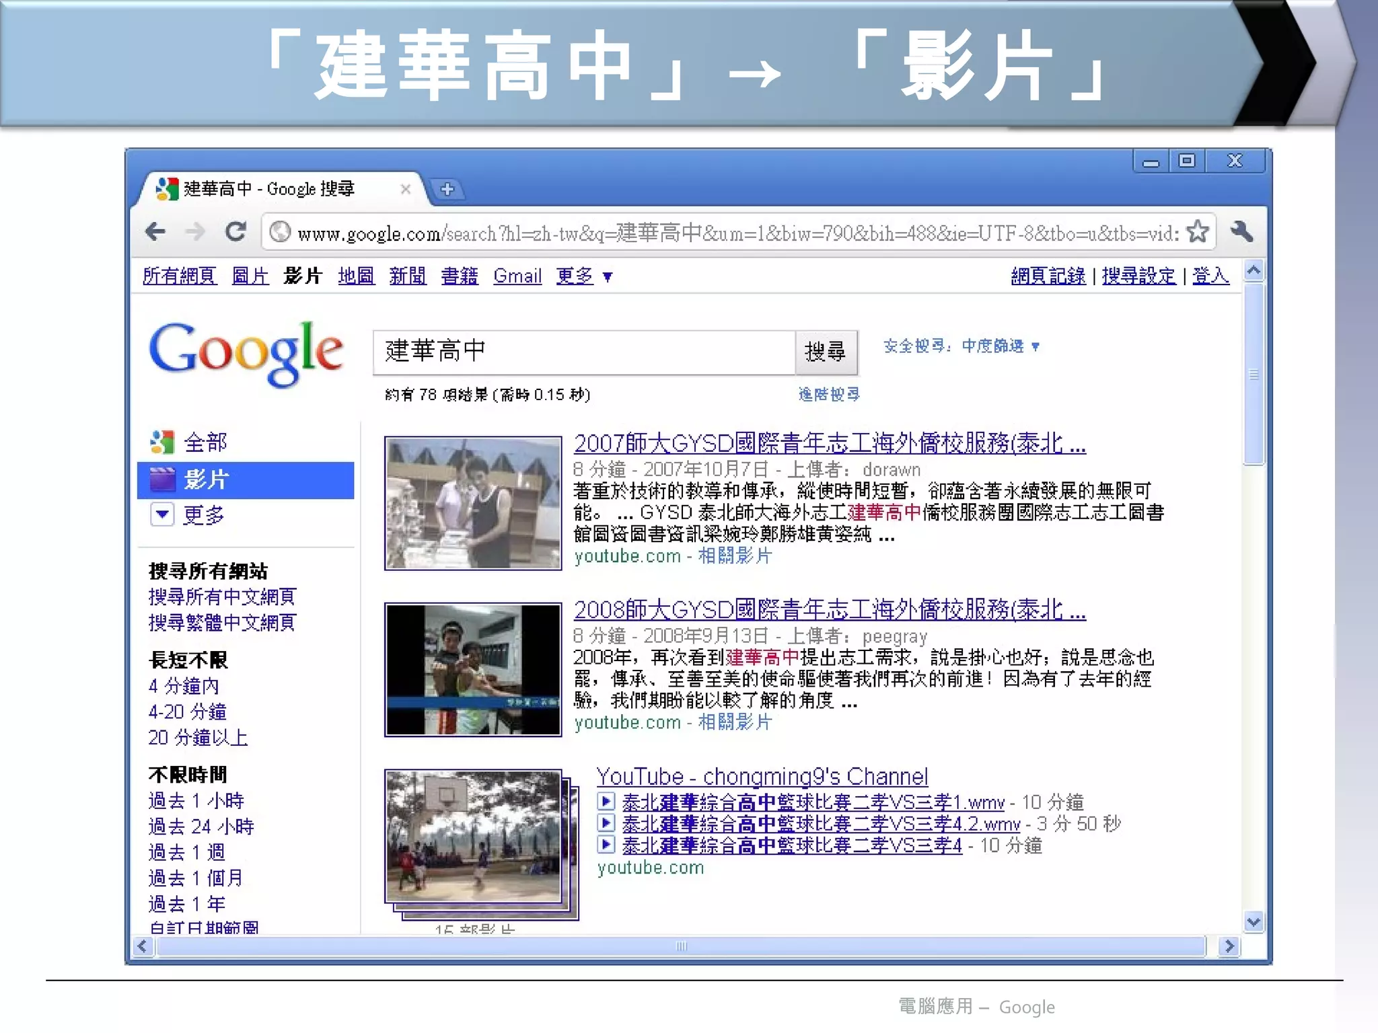Play the 二孝VS三孝4.2.wmv play icon
1378x1033 pixels.
(x=606, y=823)
